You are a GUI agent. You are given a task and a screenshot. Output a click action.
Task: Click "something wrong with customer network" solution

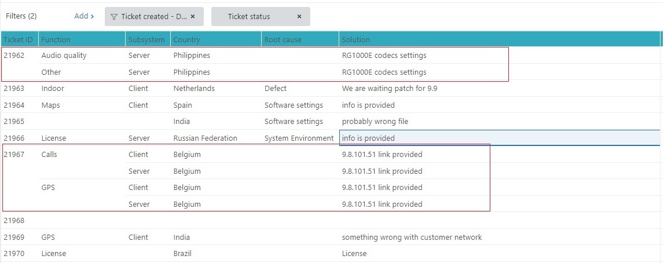coord(412,237)
